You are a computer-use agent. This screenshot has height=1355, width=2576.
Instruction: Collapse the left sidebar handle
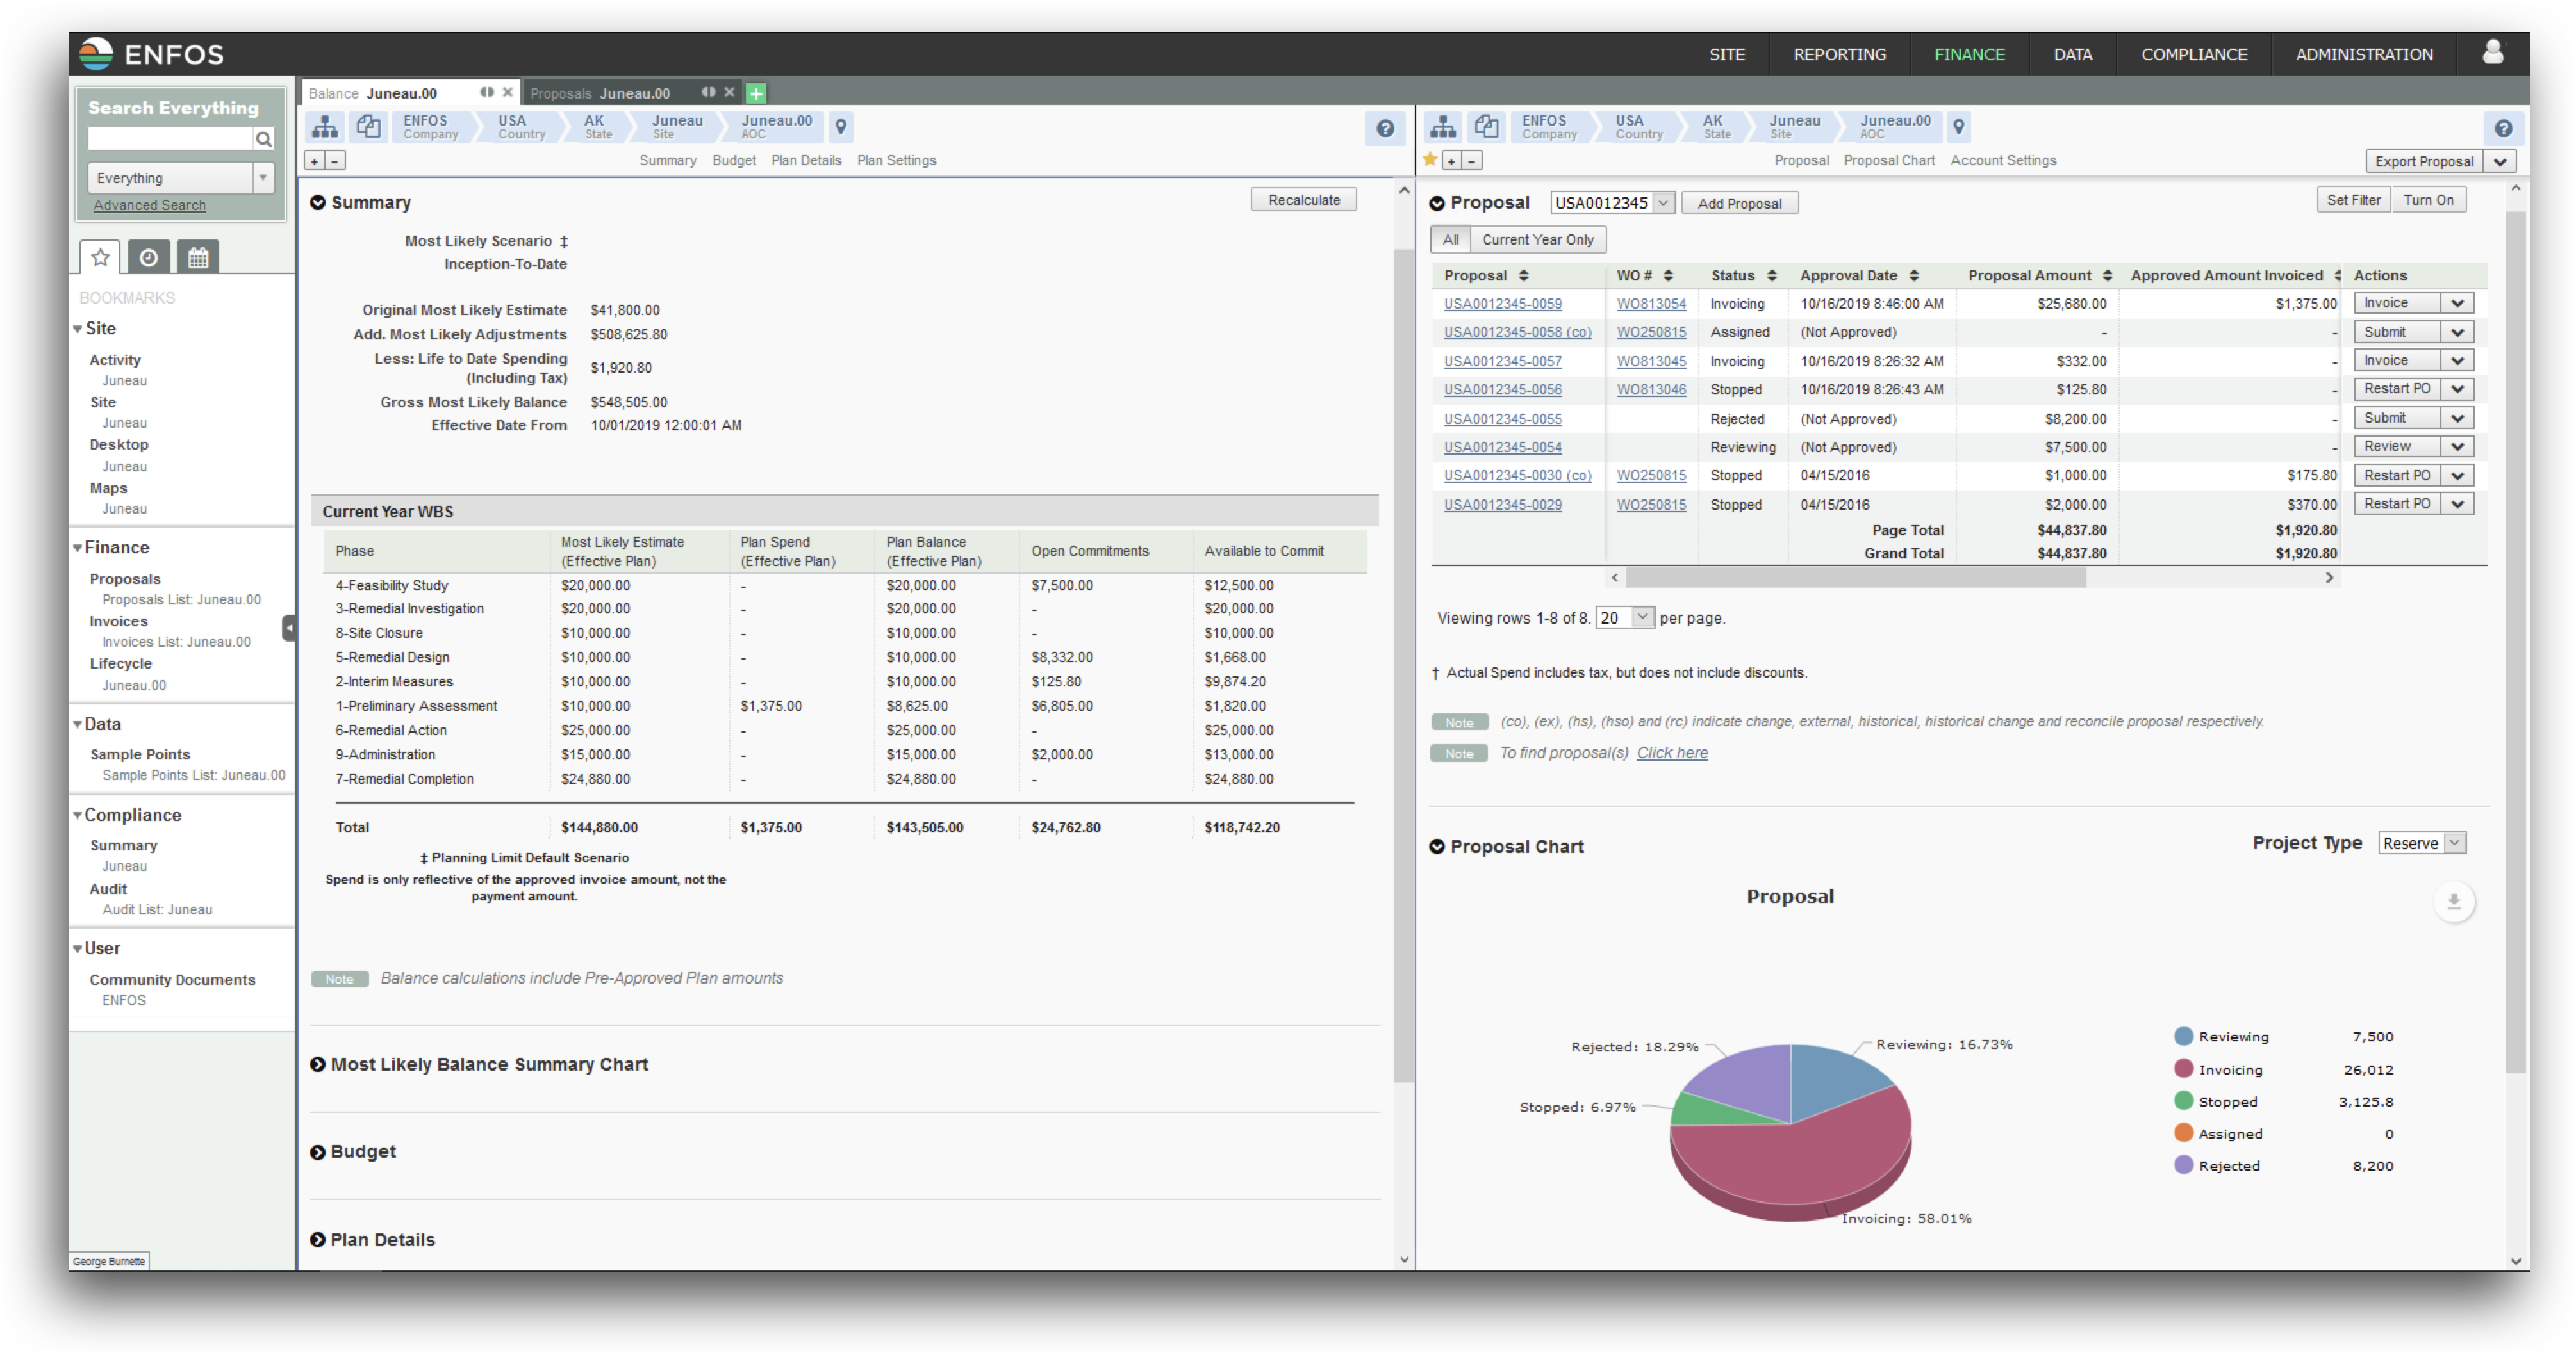(x=289, y=628)
